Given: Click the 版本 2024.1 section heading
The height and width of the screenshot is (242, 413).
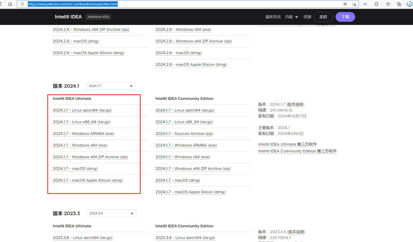Looking at the screenshot, I should [66, 86].
